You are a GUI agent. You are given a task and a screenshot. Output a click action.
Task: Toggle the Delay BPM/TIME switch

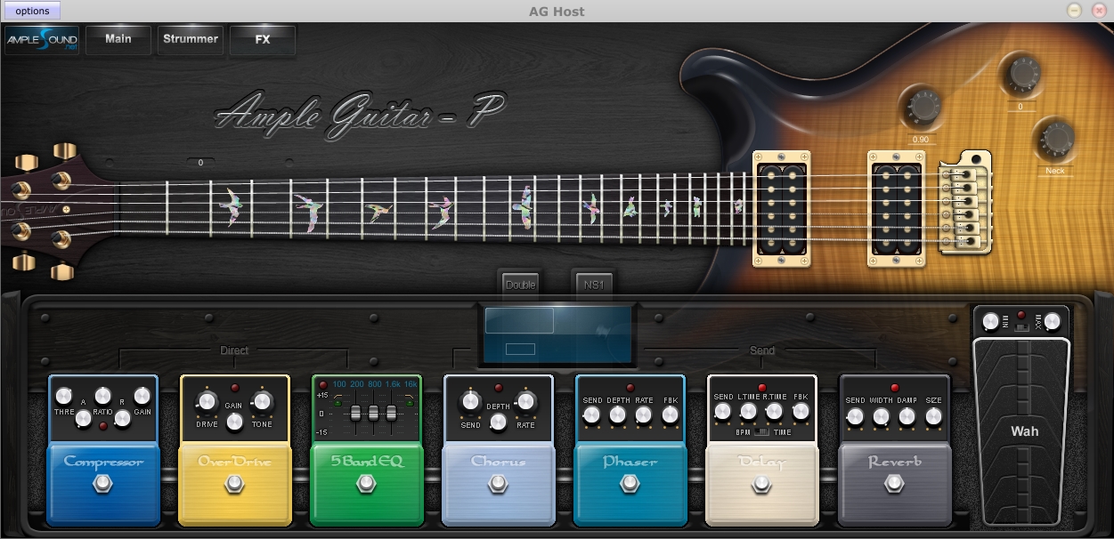[x=761, y=432]
